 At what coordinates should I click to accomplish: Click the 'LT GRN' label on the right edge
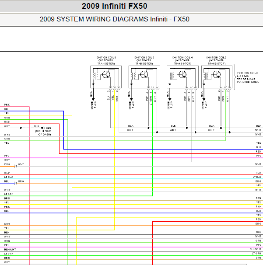(256, 254)
